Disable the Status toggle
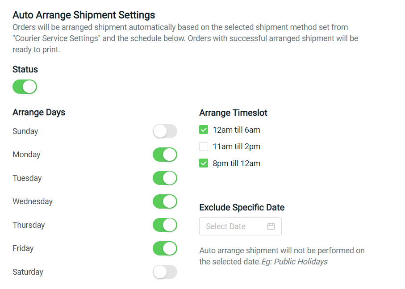 point(25,87)
